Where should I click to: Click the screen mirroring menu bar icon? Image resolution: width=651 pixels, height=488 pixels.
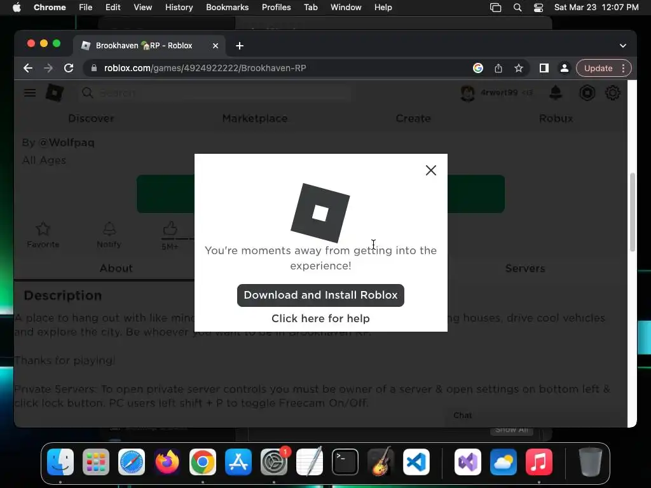click(495, 7)
